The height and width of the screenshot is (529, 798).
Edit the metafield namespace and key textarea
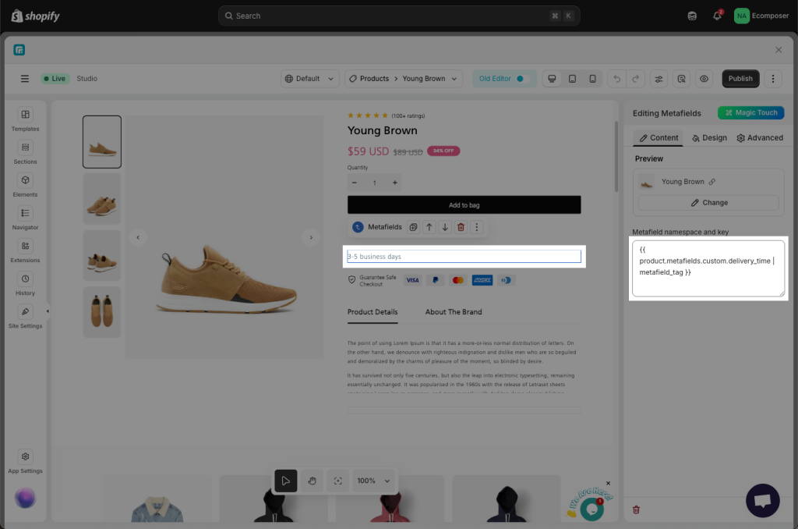708,269
